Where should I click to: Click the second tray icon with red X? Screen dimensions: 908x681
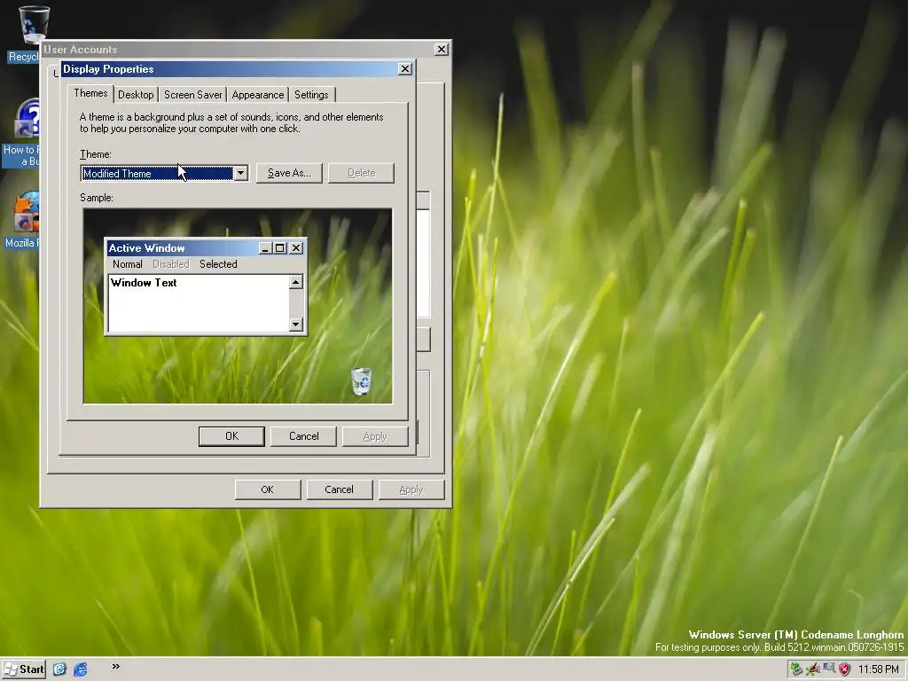tap(813, 669)
